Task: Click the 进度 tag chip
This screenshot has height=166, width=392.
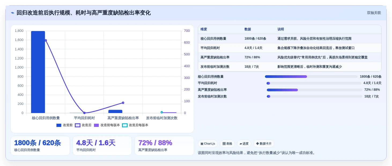Action: (244, 144)
